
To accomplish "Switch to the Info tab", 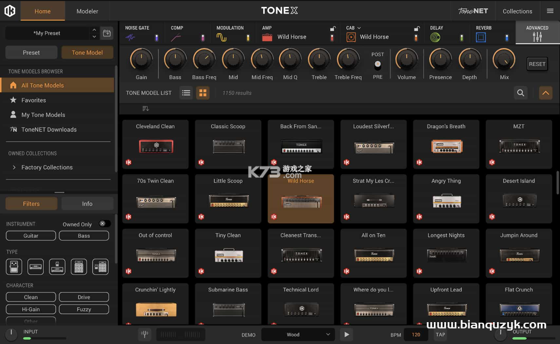I will (x=87, y=204).
